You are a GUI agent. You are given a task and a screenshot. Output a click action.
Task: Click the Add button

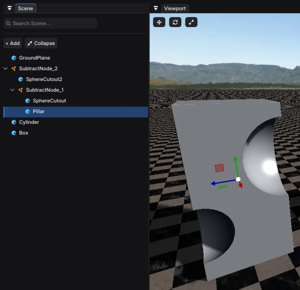[x=13, y=43]
